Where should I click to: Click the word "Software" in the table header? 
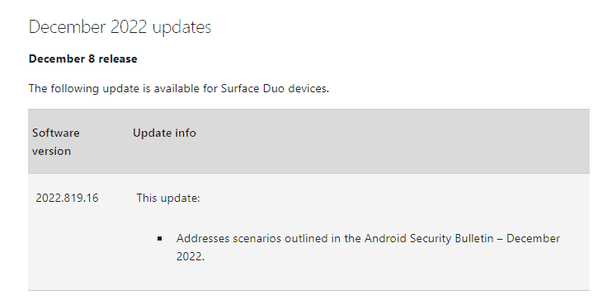click(56, 133)
